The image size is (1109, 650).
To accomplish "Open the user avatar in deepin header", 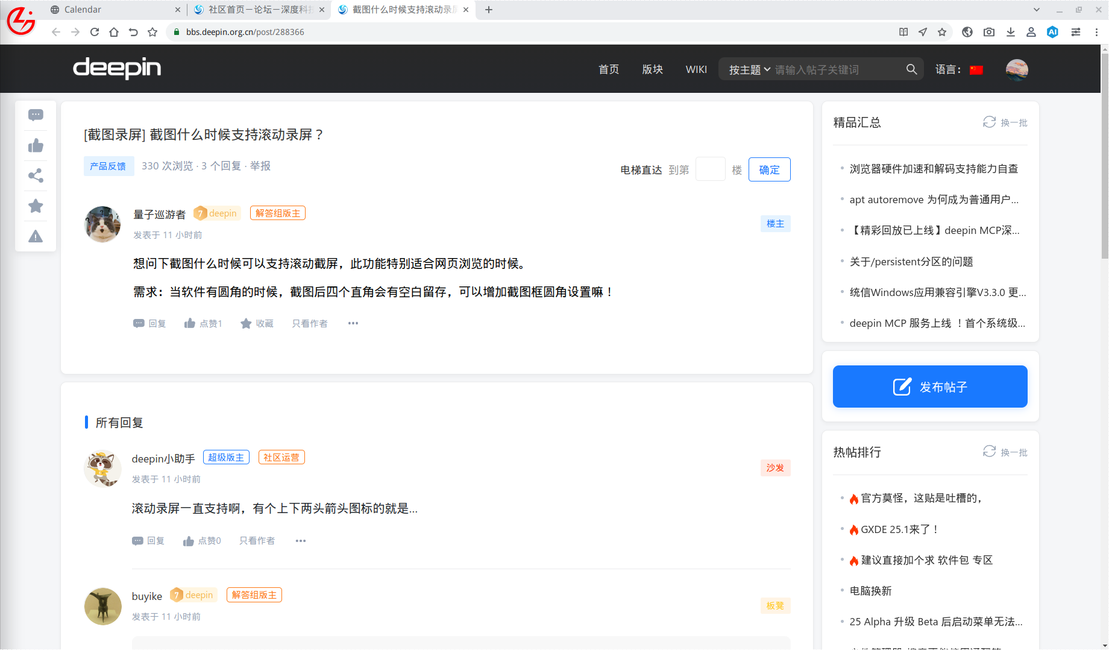I will pos(1017,69).
